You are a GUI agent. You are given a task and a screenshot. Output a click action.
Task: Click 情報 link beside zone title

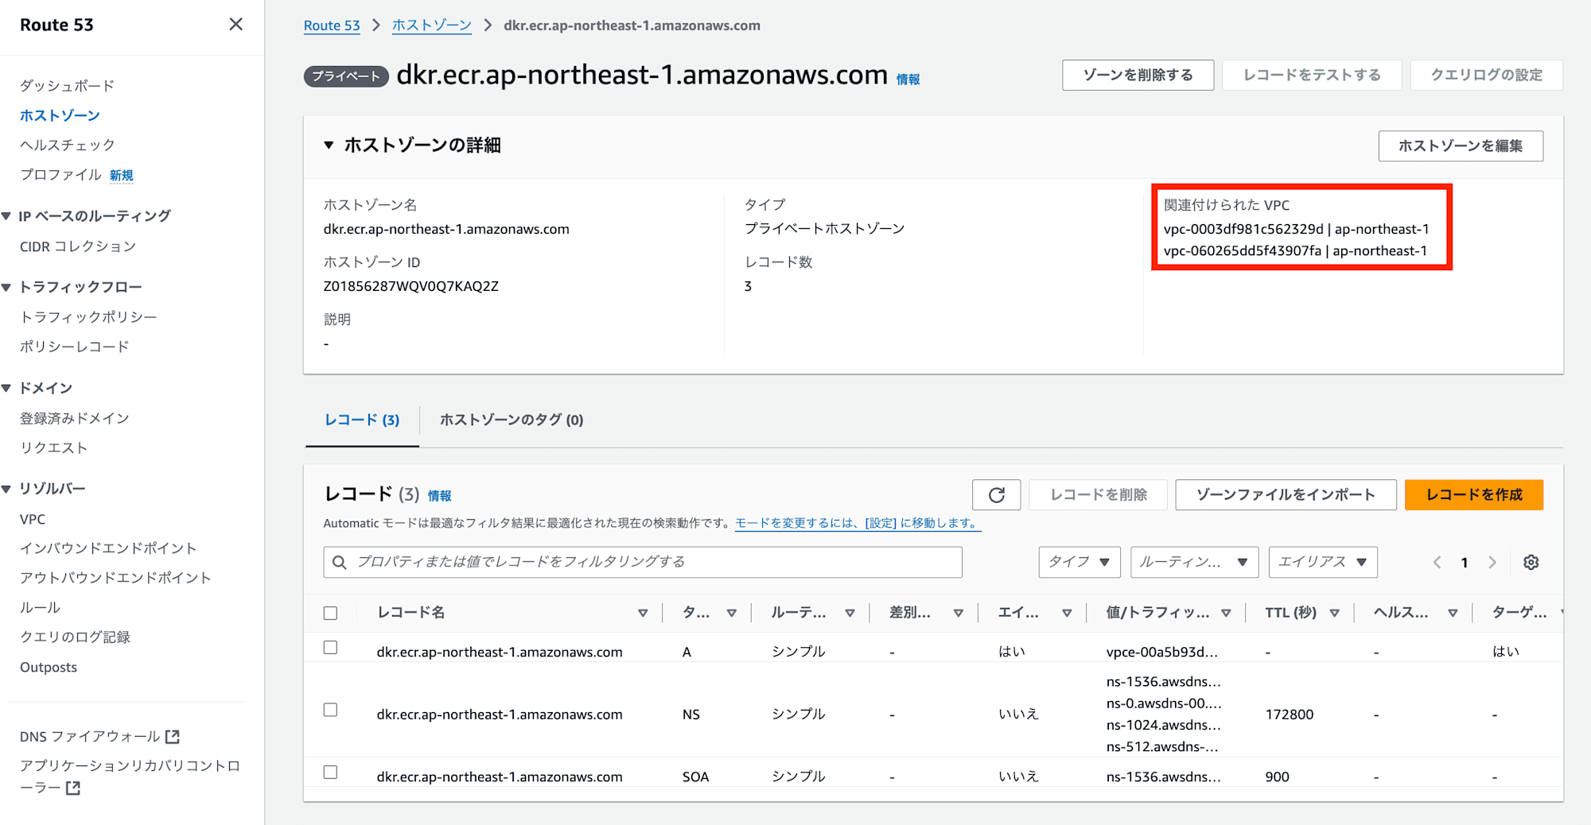pyautogui.click(x=908, y=79)
